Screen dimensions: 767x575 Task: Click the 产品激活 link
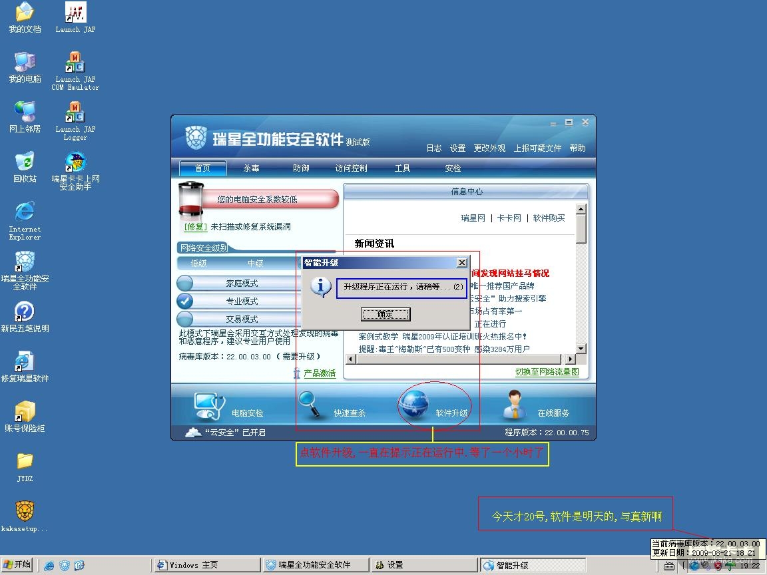tap(320, 373)
